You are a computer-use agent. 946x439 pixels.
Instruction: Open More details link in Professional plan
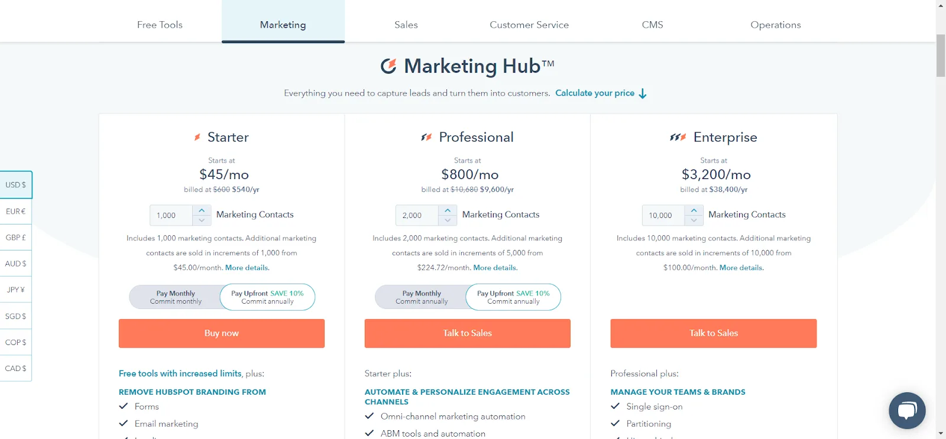click(495, 268)
